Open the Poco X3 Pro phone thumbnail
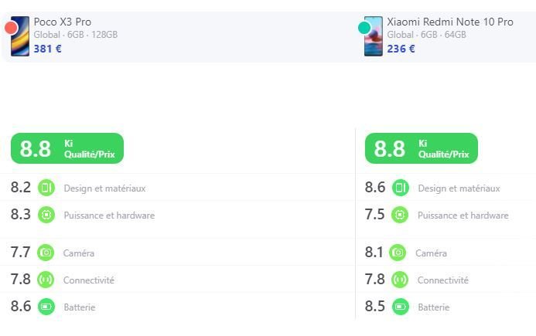536x336 pixels. pos(22,36)
